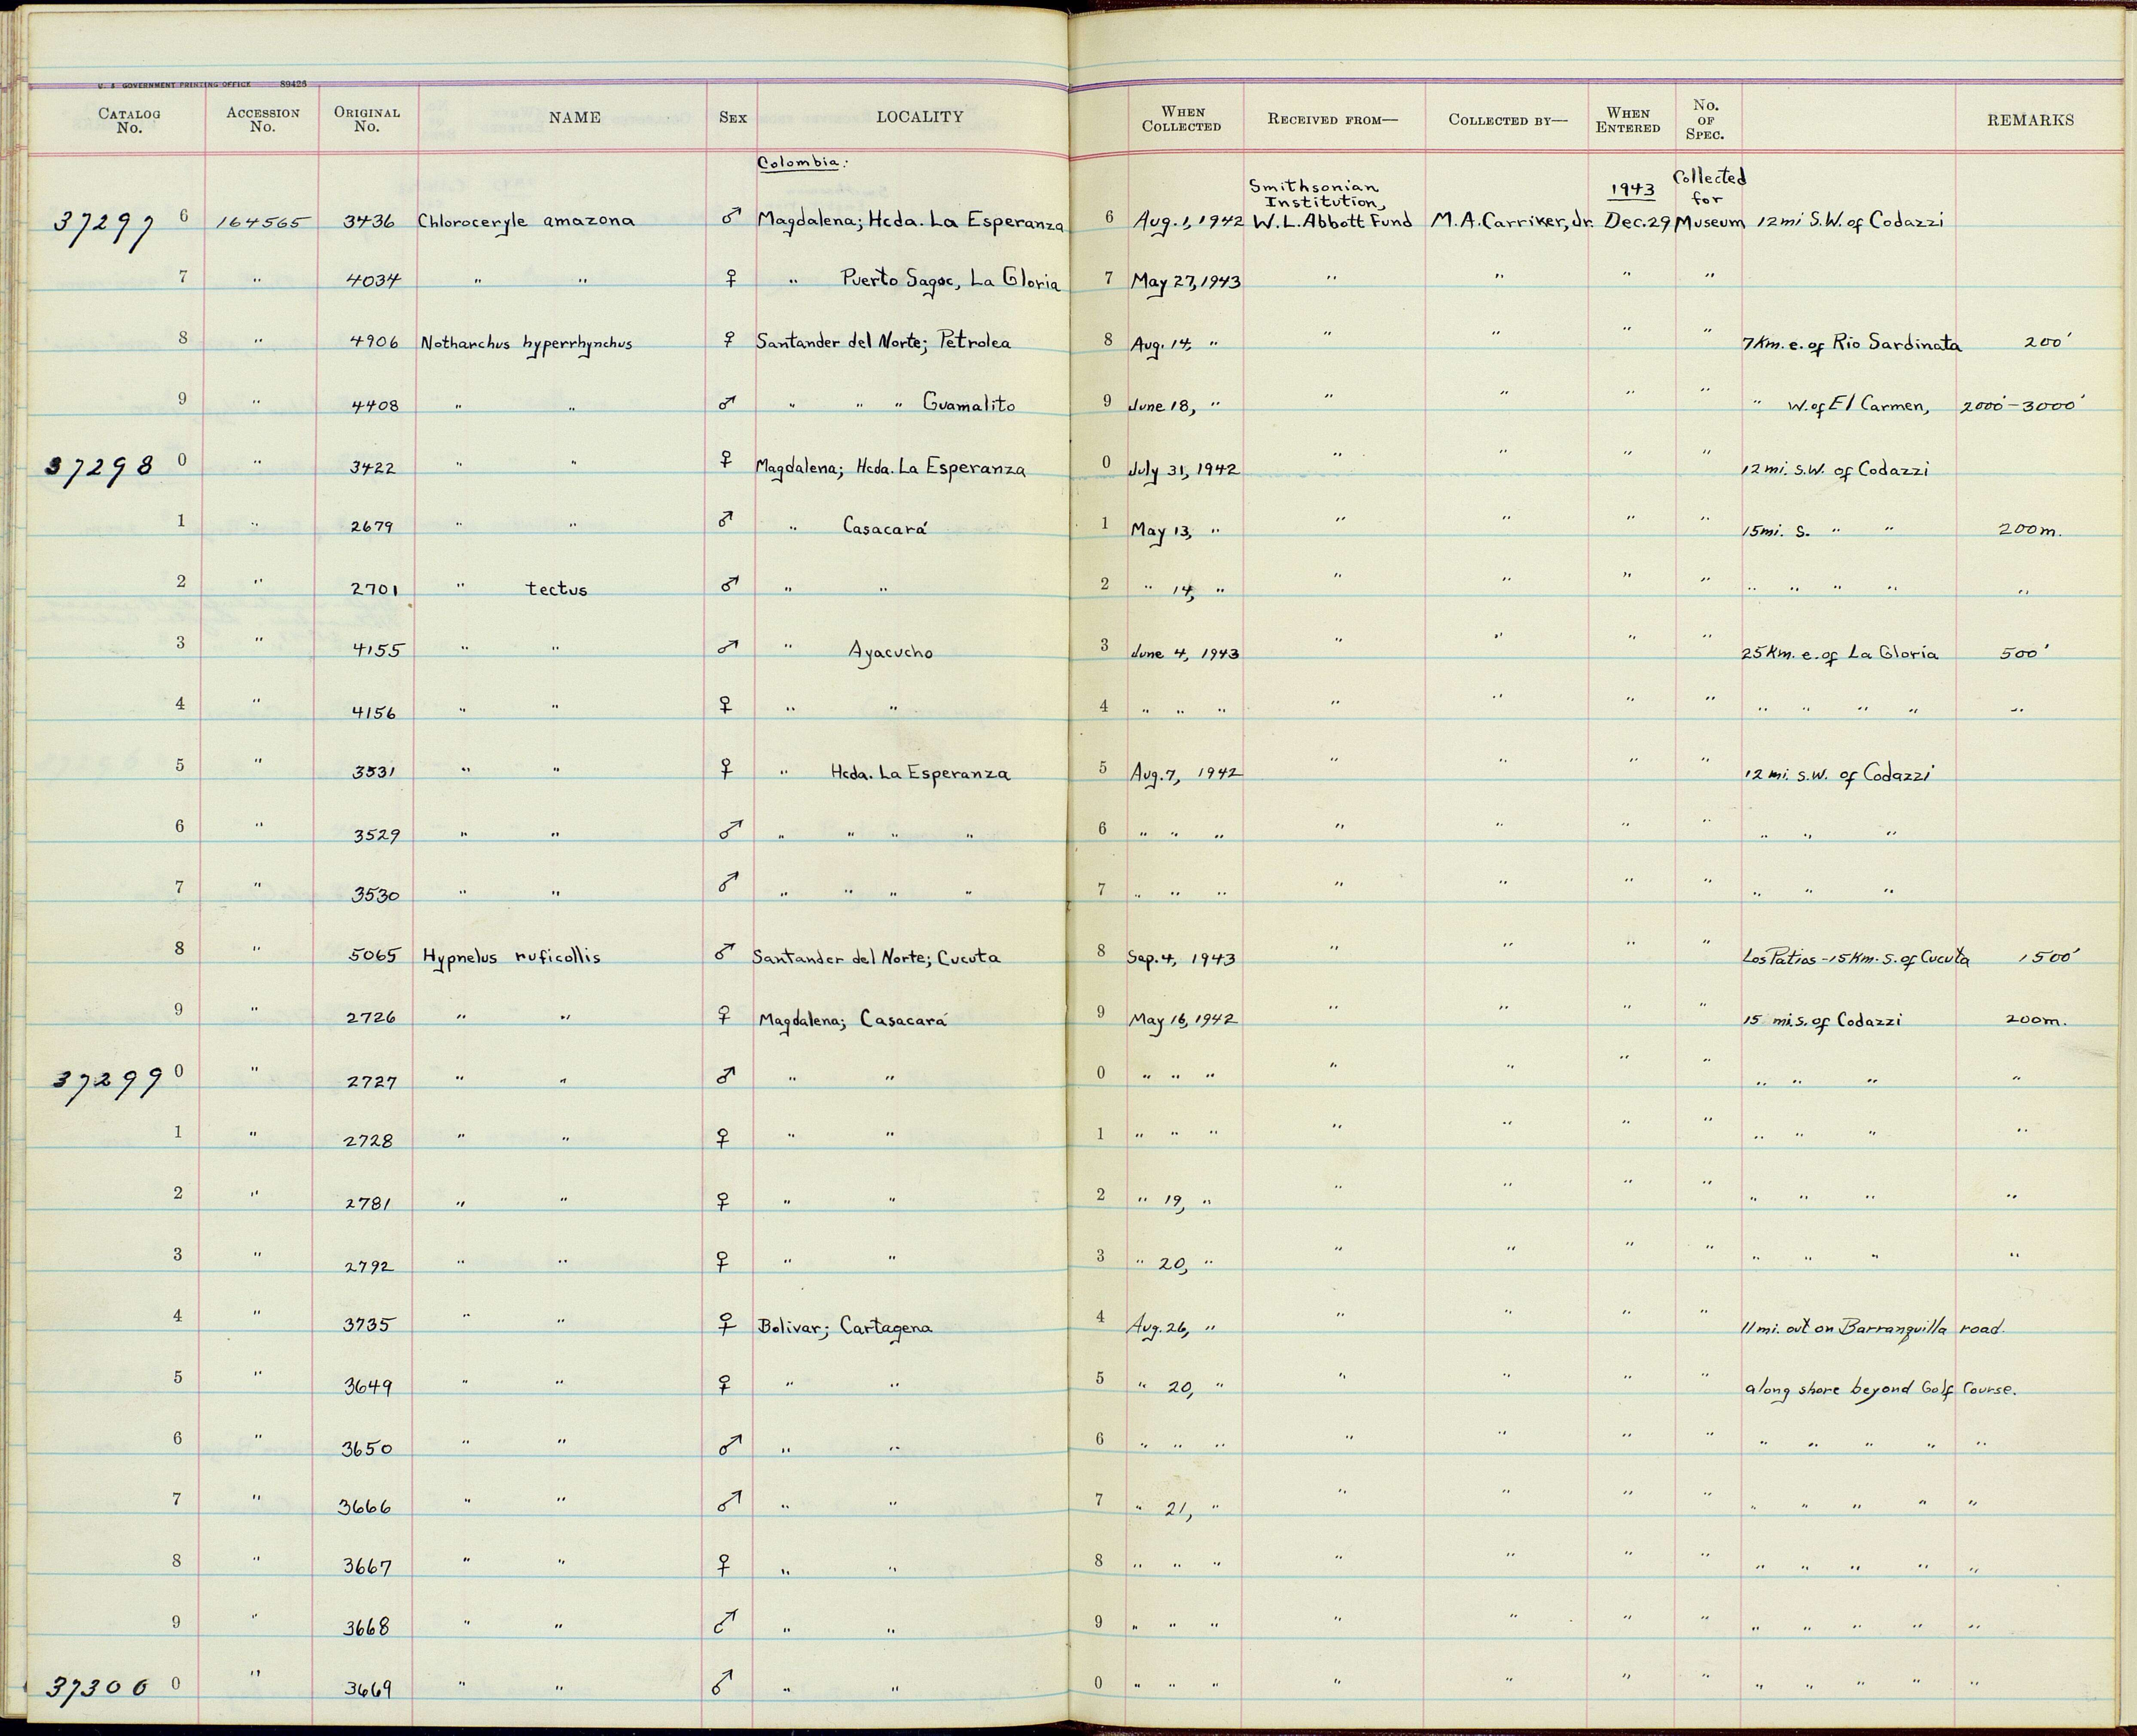Click 'W. L. Abbott Fund' entry
The image size is (2137, 1736).
point(1332,221)
